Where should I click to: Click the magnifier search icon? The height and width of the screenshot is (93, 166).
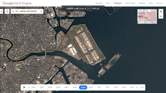[13, 11]
